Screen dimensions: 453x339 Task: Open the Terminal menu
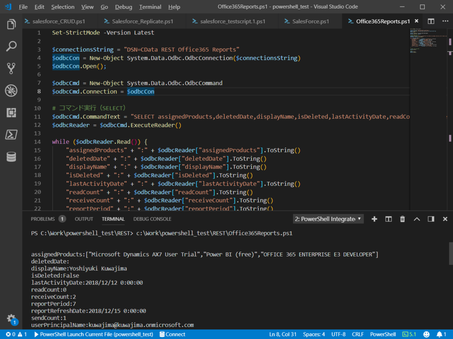coord(150,7)
